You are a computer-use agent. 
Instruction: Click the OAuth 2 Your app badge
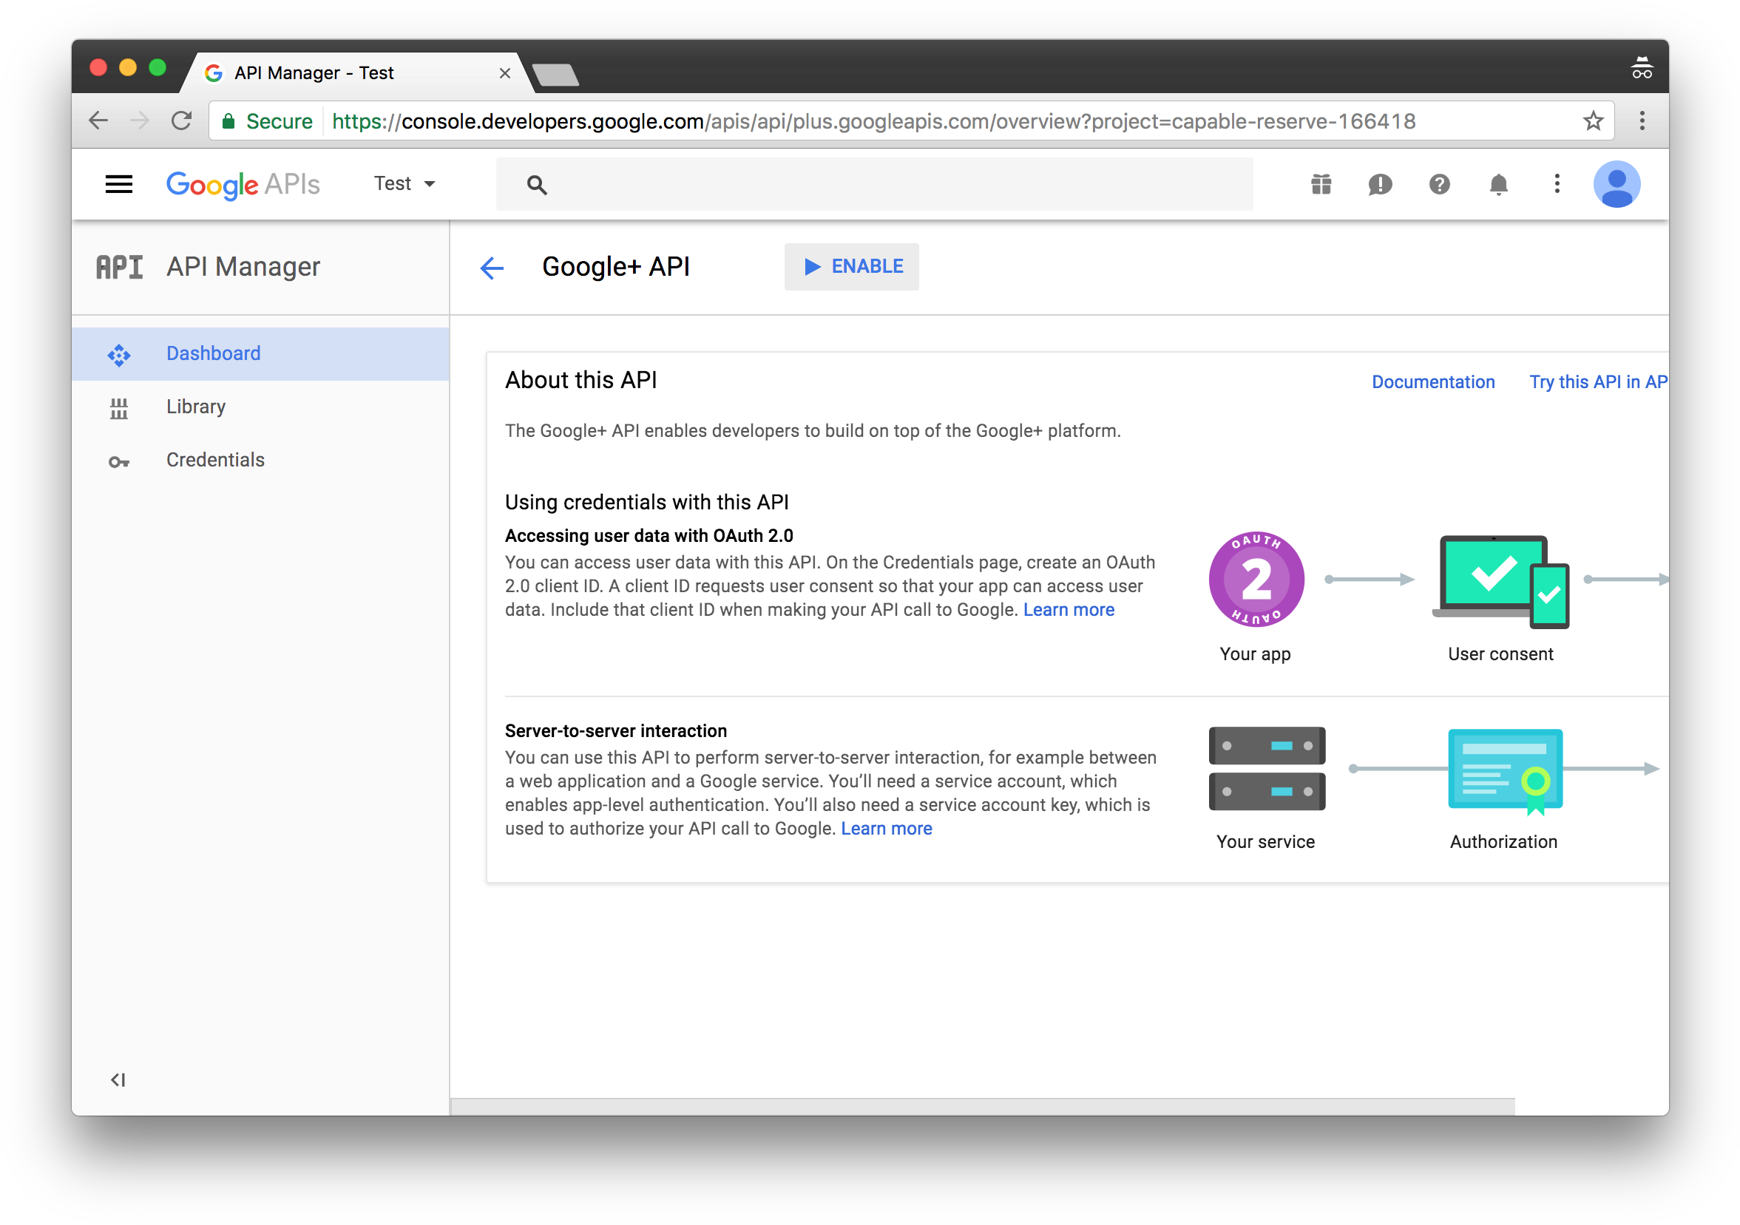pos(1256,580)
